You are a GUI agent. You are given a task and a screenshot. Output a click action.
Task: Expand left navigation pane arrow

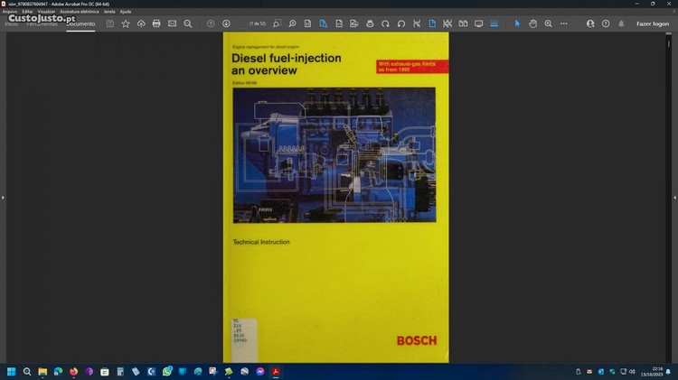(x=3, y=197)
